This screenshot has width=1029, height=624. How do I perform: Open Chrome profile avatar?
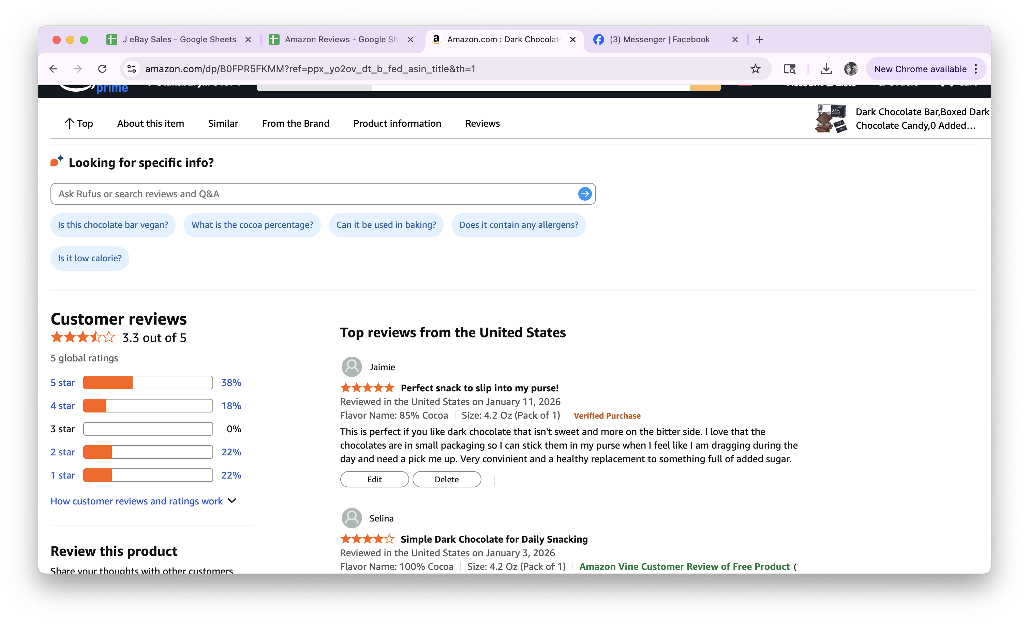pyautogui.click(x=850, y=69)
